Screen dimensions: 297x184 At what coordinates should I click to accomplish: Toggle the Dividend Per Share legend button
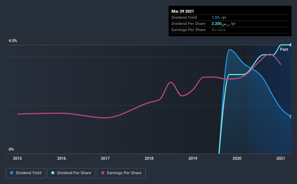[71, 173]
